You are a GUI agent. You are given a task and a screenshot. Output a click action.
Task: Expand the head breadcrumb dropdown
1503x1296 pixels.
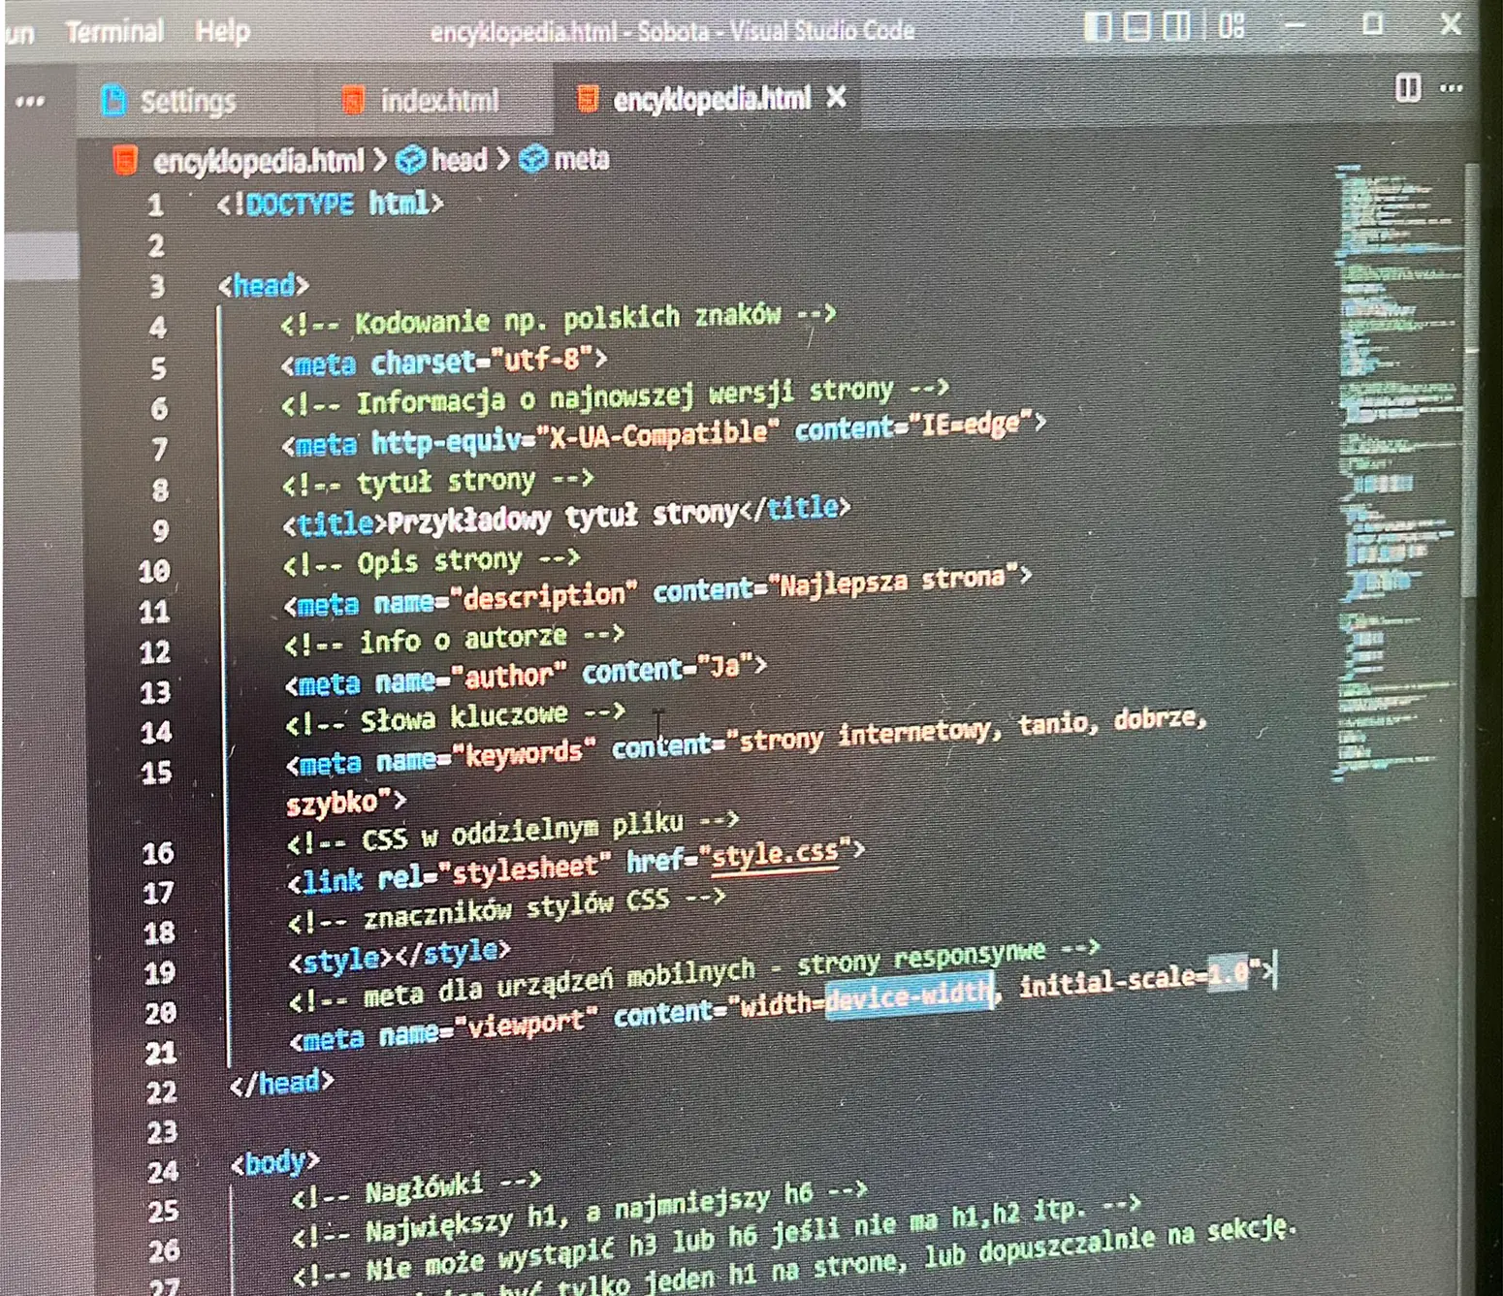click(461, 159)
